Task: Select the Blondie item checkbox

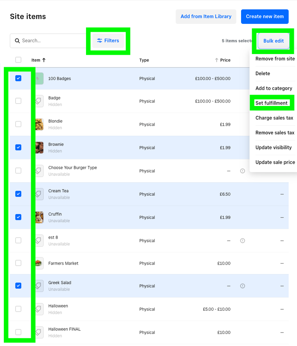Action: (x=18, y=124)
